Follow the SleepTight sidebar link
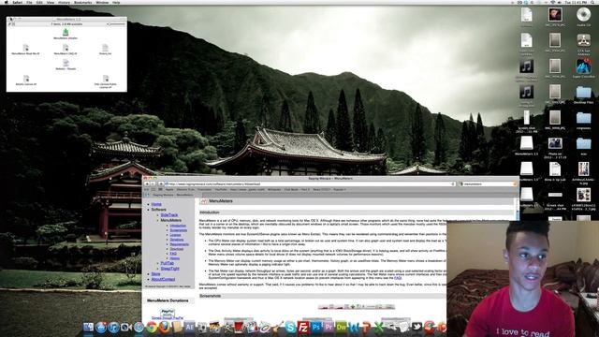This screenshot has width=599, height=337. 170,269
